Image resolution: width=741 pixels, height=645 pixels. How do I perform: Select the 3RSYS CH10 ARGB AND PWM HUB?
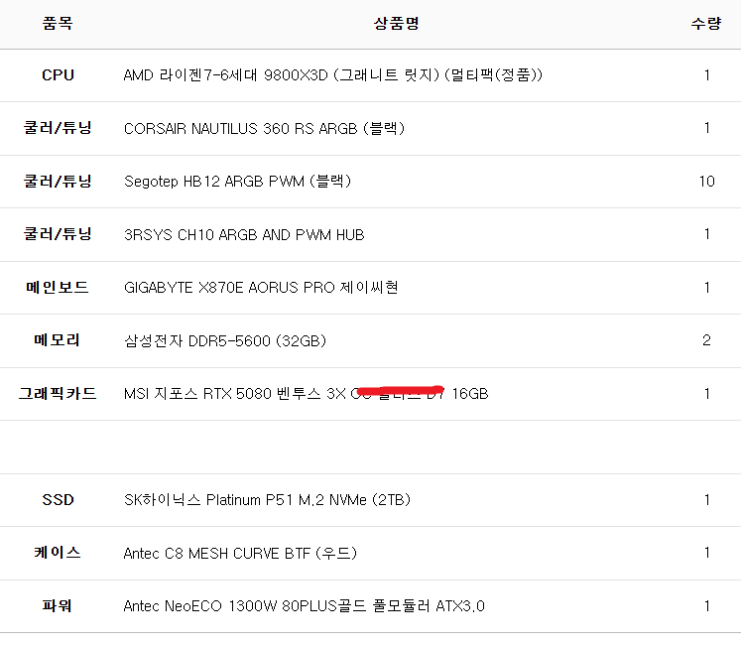[244, 235]
